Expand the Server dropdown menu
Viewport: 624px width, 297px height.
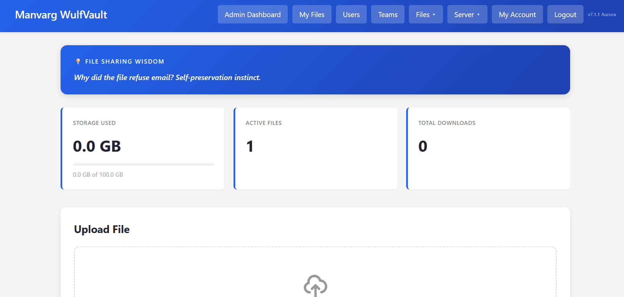tap(467, 14)
